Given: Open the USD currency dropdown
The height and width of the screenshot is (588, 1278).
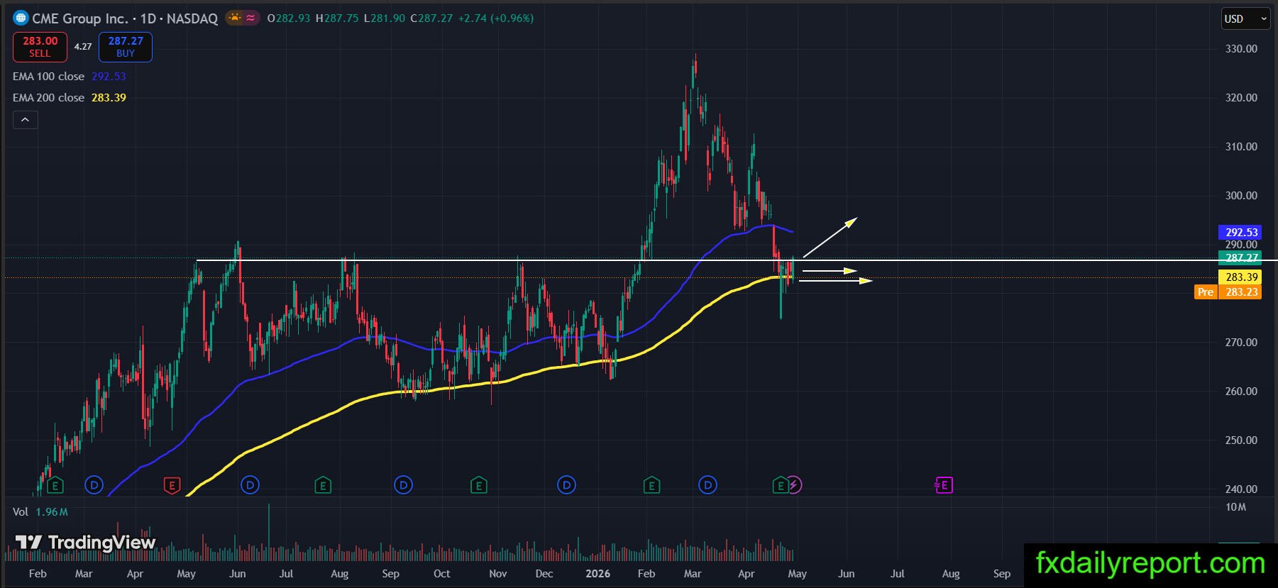Looking at the screenshot, I should [x=1245, y=19].
